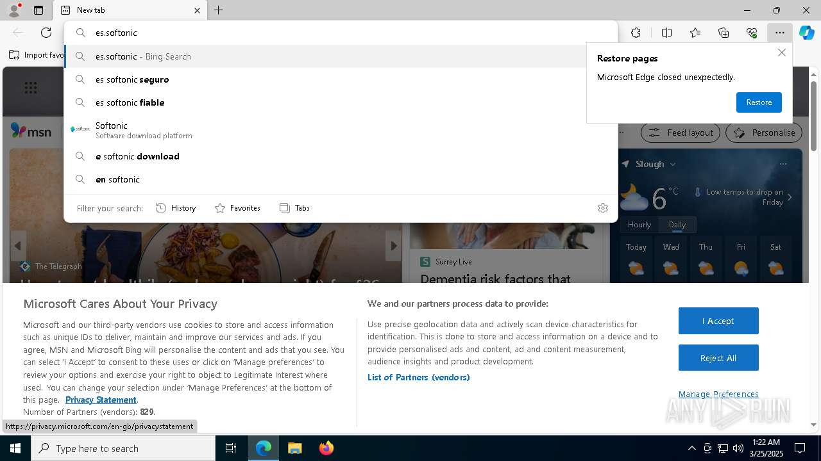This screenshot has height=461, width=821.
Task: Close the New tab tab
Action: (x=197, y=10)
